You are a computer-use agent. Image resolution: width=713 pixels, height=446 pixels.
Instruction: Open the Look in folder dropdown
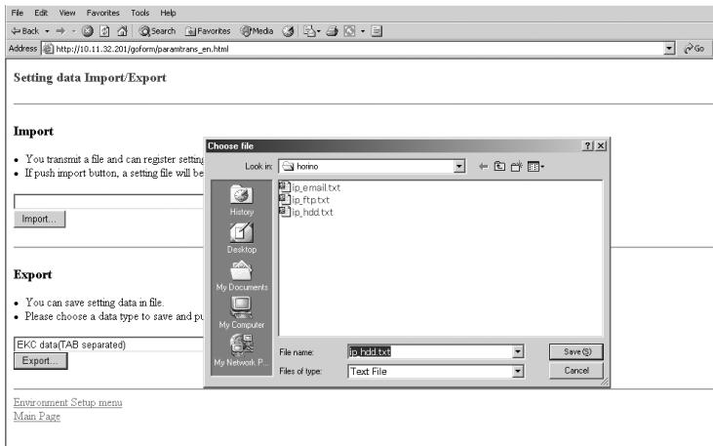tap(459, 166)
